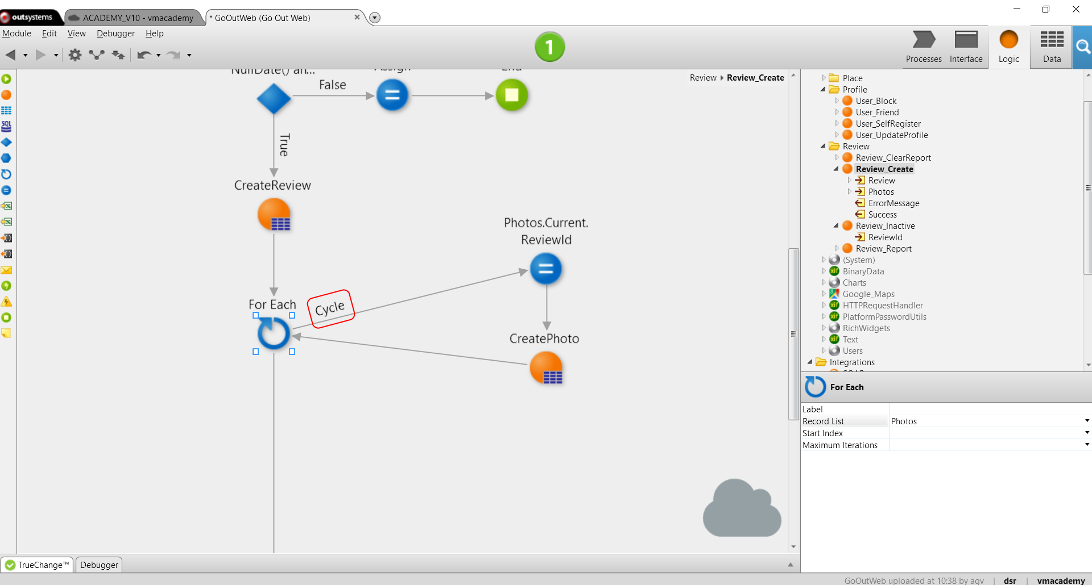Select the For Each tool in the toolbox
1092x585 pixels.
(6, 174)
